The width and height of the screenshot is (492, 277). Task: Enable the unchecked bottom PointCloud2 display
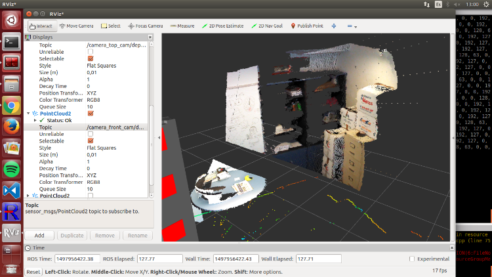91,195
